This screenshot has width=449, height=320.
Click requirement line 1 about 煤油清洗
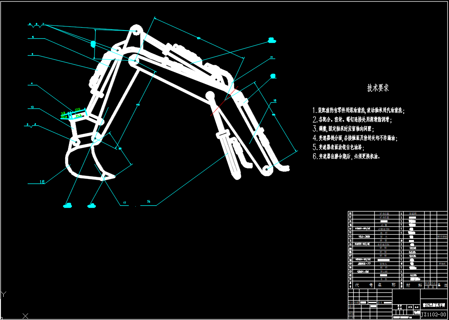tap(359, 110)
